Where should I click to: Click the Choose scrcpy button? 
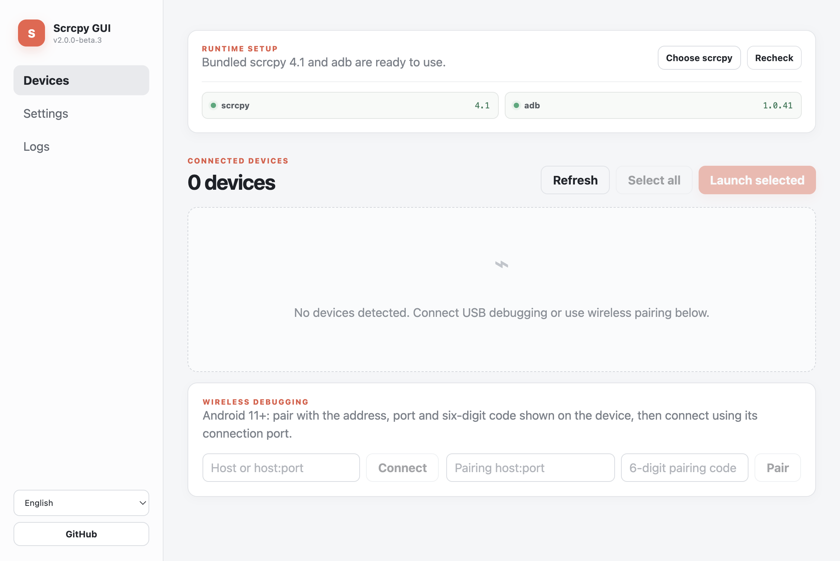tap(699, 58)
